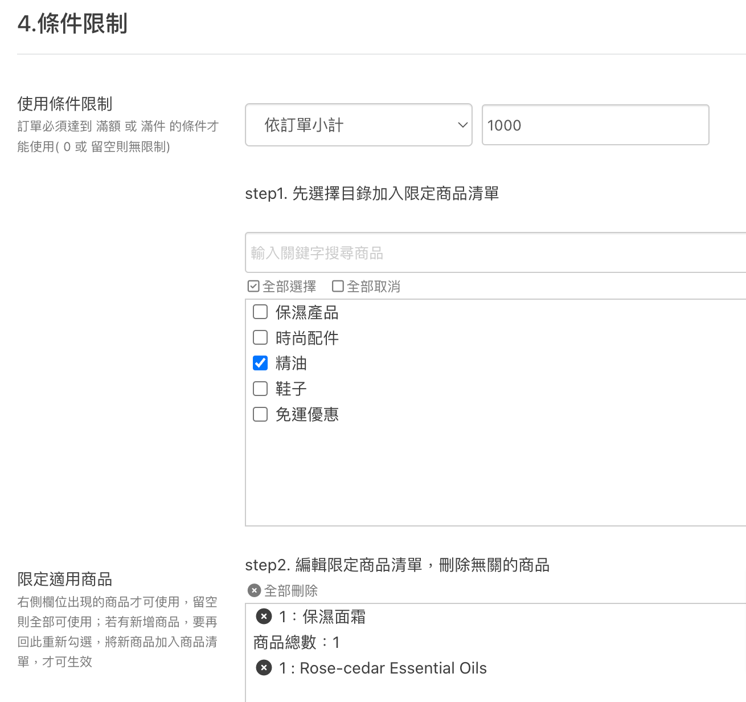Click the 全部取消 text link
This screenshot has width=746, height=702.
point(374,287)
